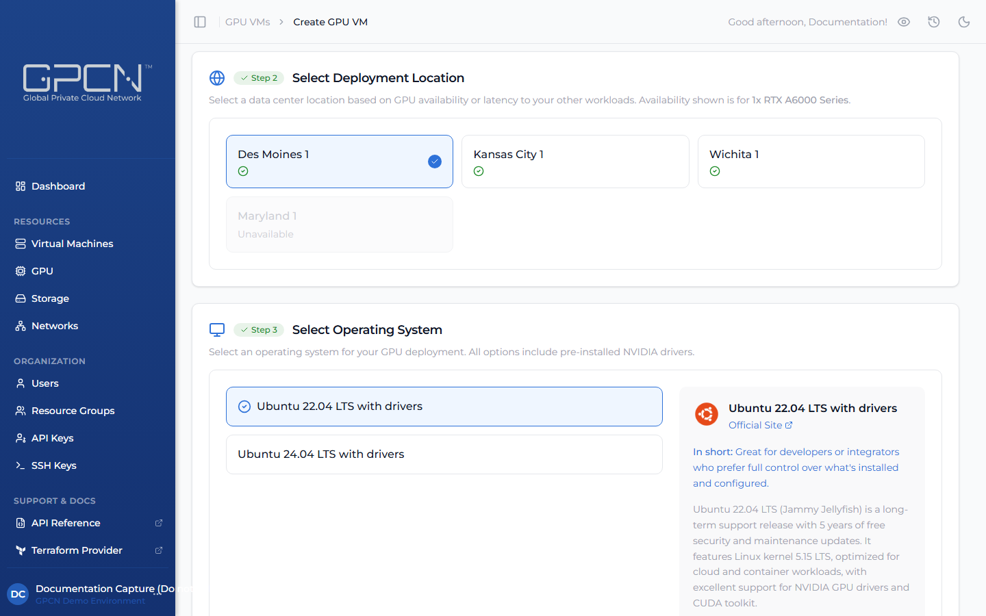Click the Select Deployment Location heading

378,78
